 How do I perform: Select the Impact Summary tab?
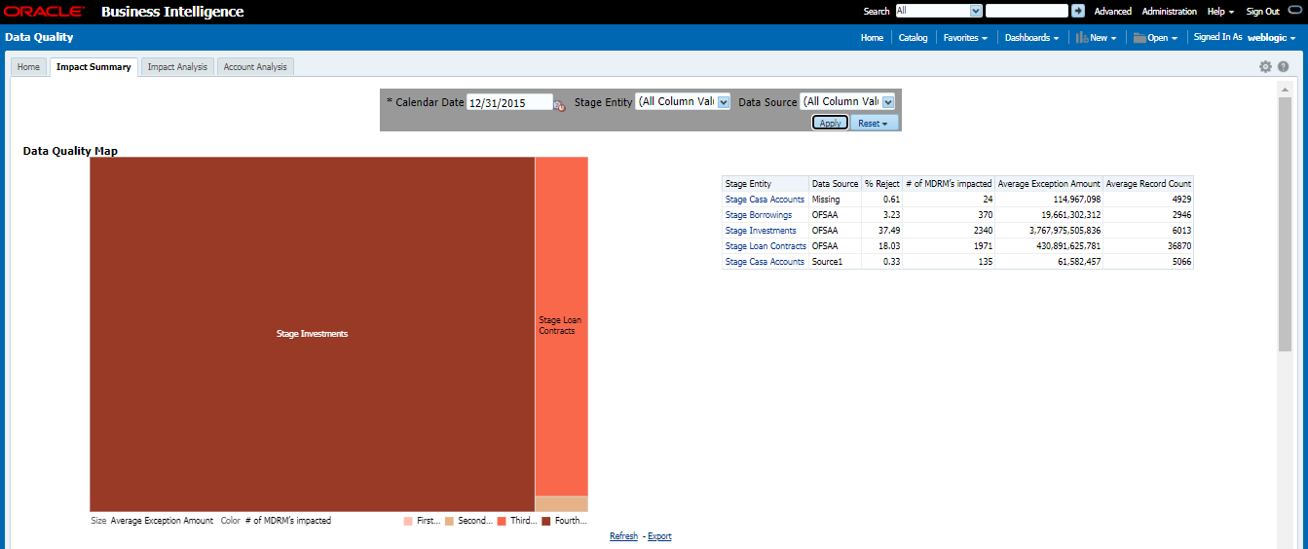point(93,67)
